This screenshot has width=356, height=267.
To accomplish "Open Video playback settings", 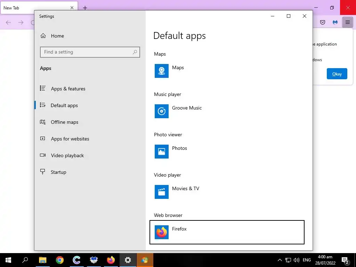I will pyautogui.click(x=67, y=155).
